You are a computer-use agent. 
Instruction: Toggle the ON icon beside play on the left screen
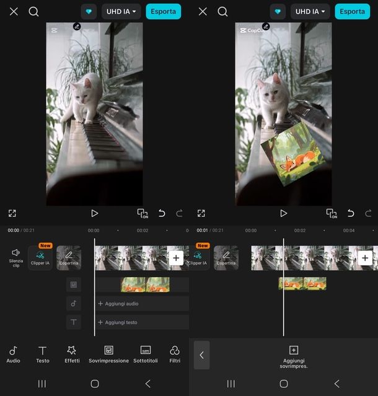click(143, 213)
